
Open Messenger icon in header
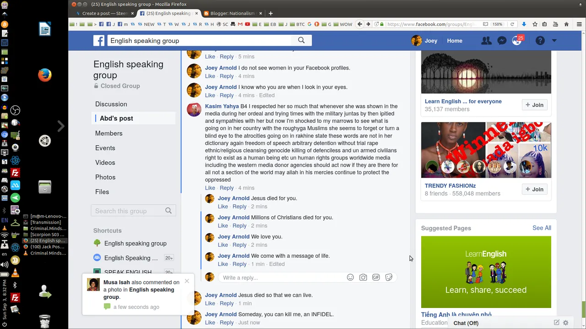point(502,41)
